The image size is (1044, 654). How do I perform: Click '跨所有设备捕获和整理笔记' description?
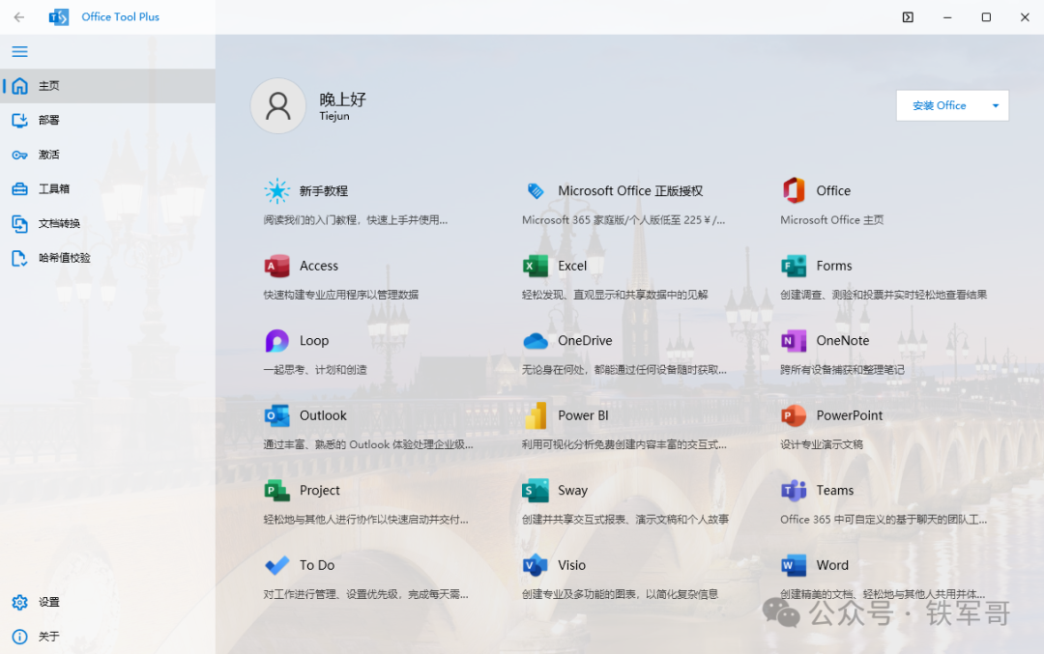pos(842,370)
